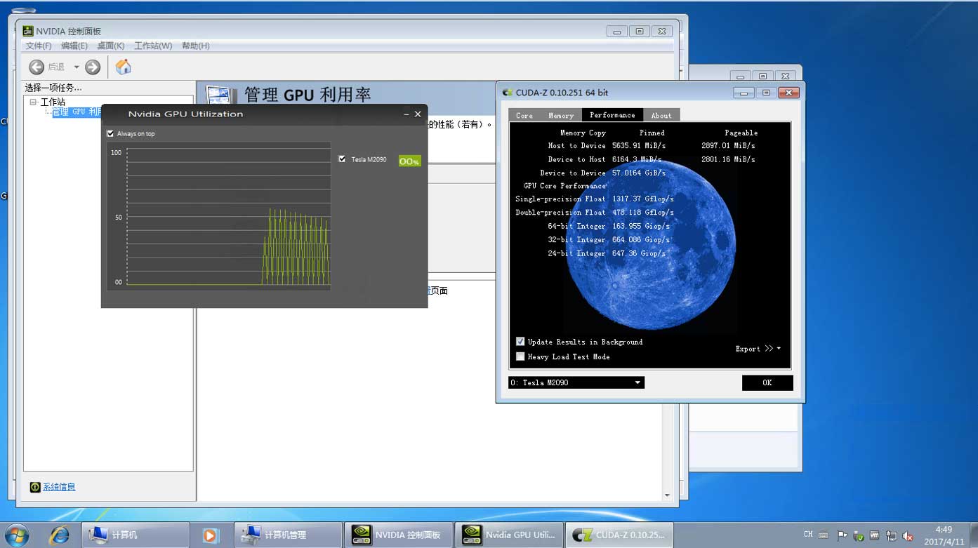Open back-history dropdown arrow beside 后退
Screen dimensions: 978x548
[x=77, y=67]
